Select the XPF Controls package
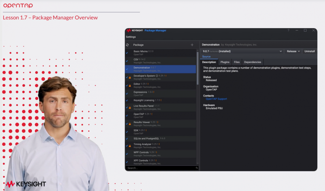This screenshot has height=191, width=325. 160,162
